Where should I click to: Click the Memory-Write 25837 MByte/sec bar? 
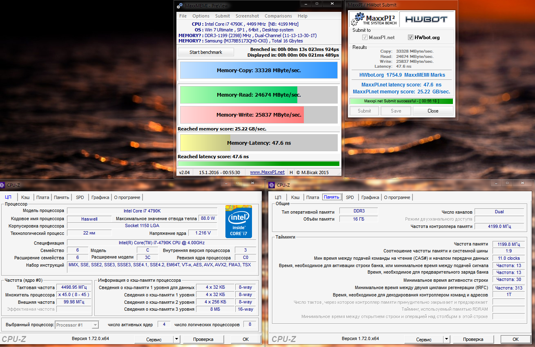pos(259,115)
